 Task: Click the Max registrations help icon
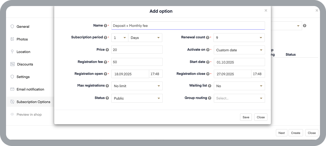click(x=107, y=86)
